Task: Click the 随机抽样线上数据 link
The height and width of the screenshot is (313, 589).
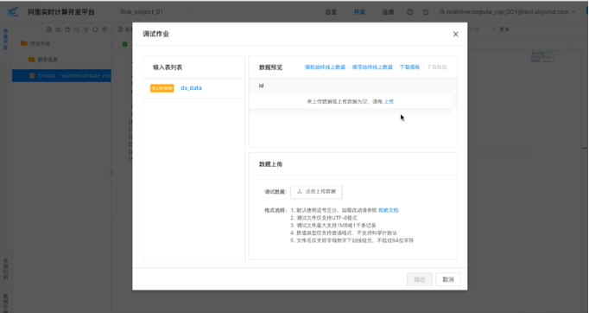Action: pyautogui.click(x=325, y=67)
